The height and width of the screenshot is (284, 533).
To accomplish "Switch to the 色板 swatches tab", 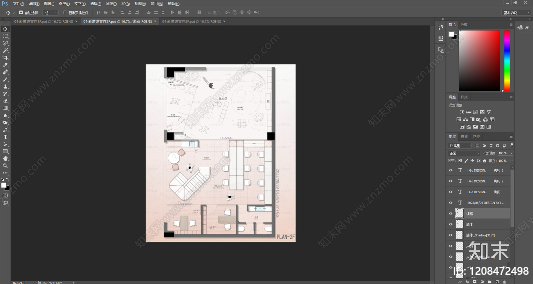I will [464, 25].
